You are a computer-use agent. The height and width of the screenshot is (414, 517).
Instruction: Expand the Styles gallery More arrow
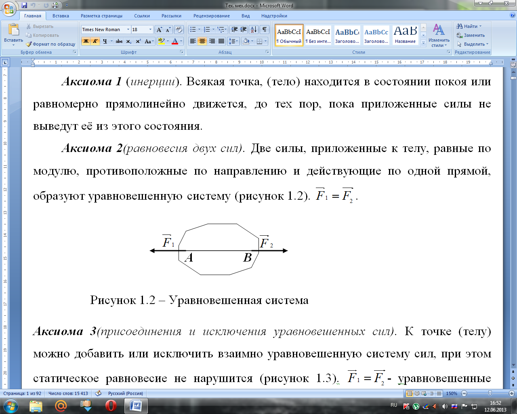click(423, 43)
